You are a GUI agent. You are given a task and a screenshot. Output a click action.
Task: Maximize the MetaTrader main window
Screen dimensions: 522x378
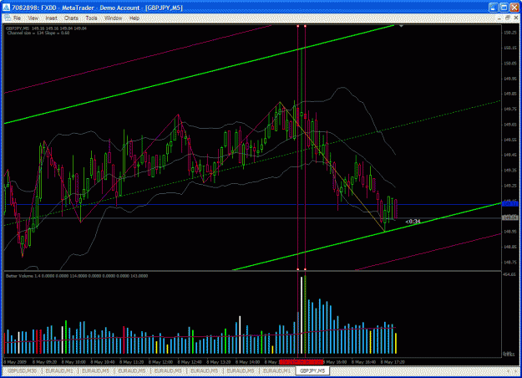[504, 8]
